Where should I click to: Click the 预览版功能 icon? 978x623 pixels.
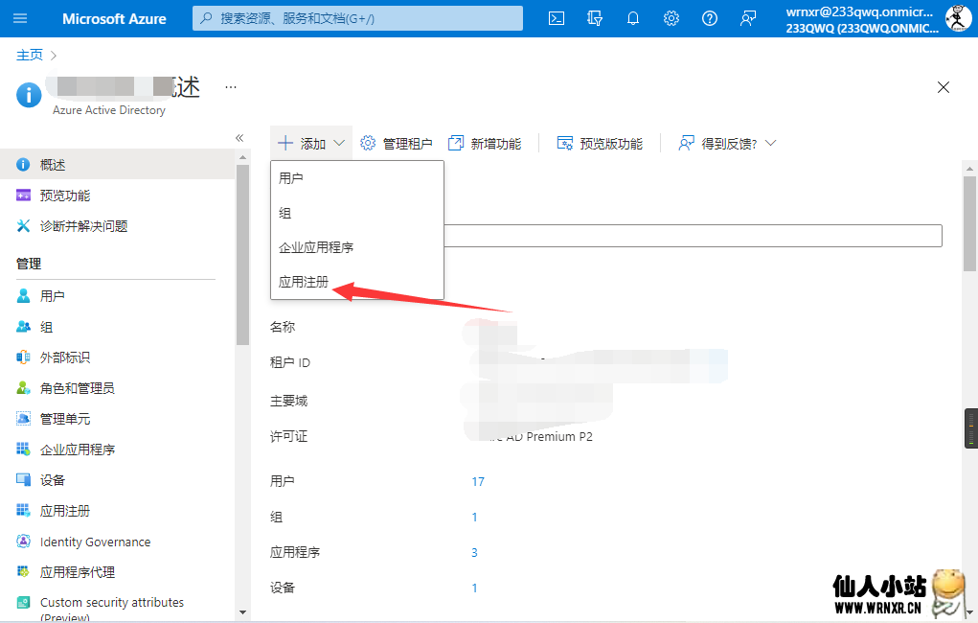tap(564, 143)
